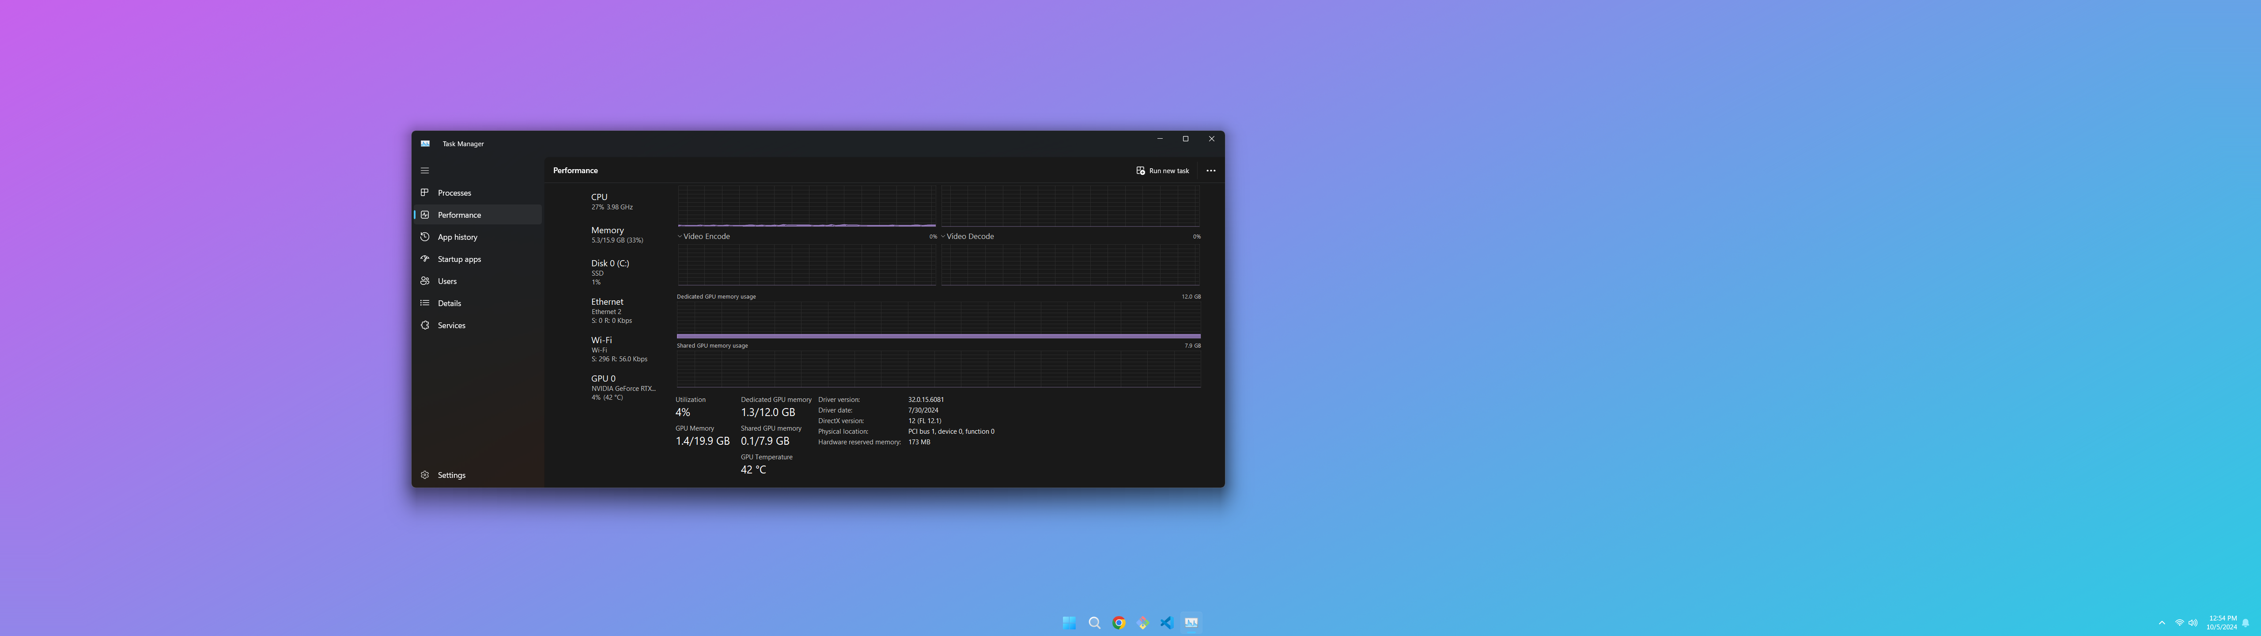Open Visual Studio Code from taskbar
This screenshot has height=636, width=2261.
point(1166,623)
